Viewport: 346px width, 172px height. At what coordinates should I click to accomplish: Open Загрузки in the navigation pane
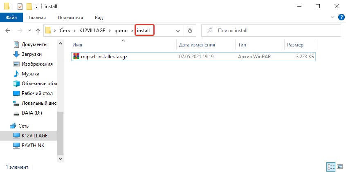coord(31,54)
